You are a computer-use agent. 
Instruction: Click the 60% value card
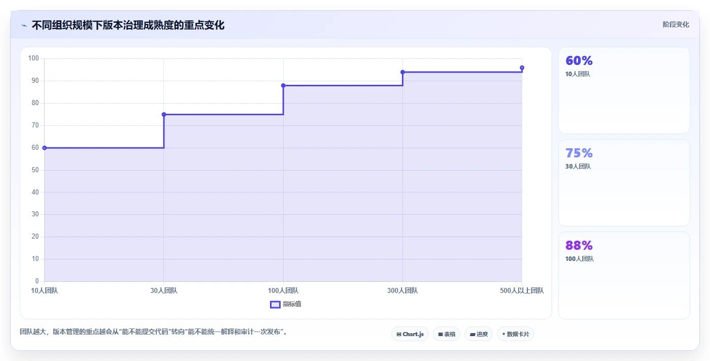(x=624, y=90)
